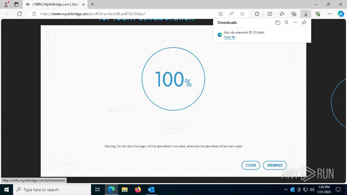Image resolution: width=347 pixels, height=195 pixels.
Task: Click the small 100 progress indicator
Action: click(68, 164)
